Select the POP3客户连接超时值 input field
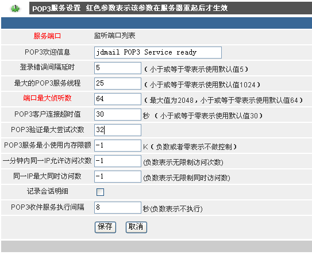This screenshot has height=255, width=312. pos(118,114)
